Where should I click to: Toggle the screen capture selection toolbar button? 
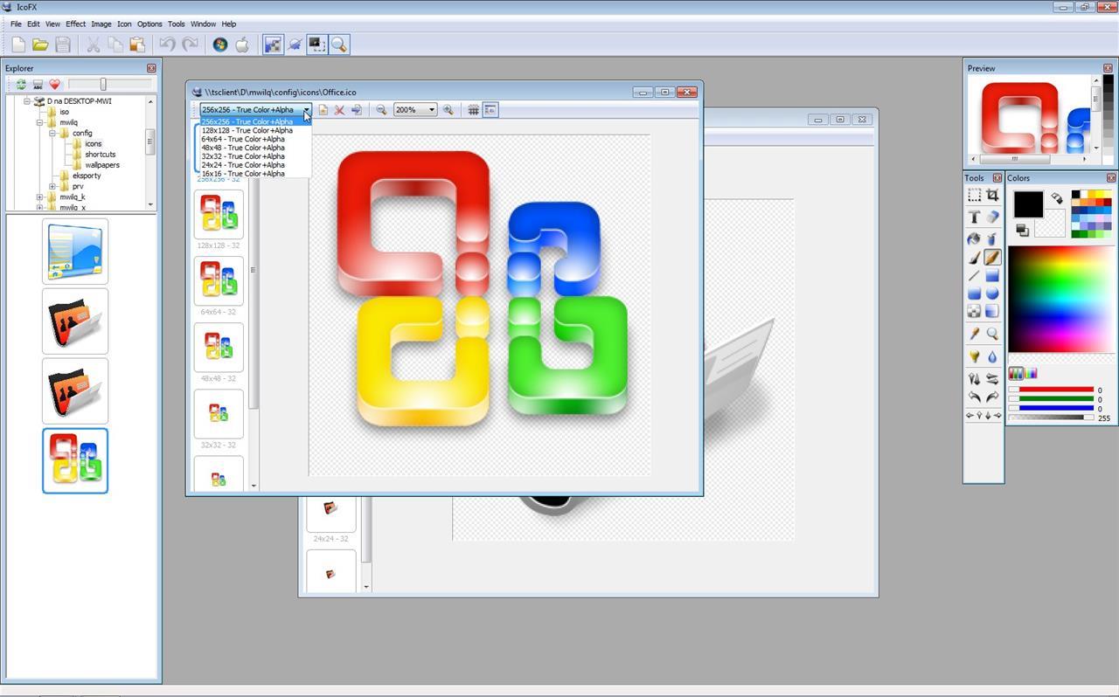(x=316, y=45)
